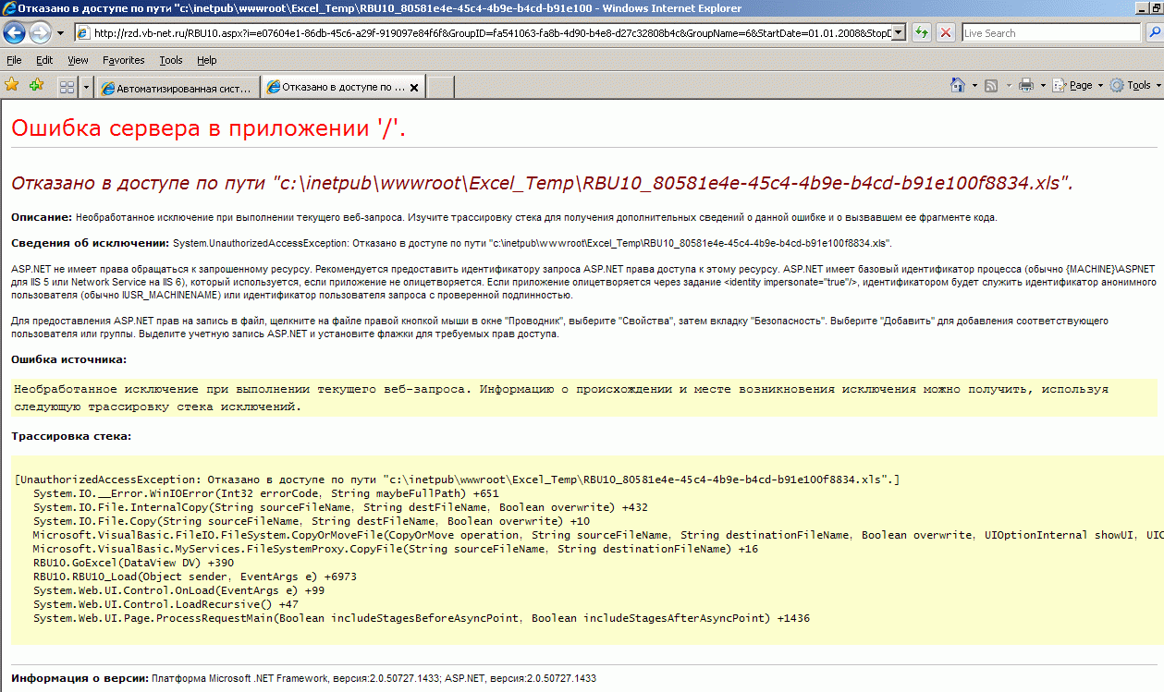The image size is (1164, 692).
Task: Expand the Home button dropdown arrow
Action: pyautogui.click(x=974, y=85)
